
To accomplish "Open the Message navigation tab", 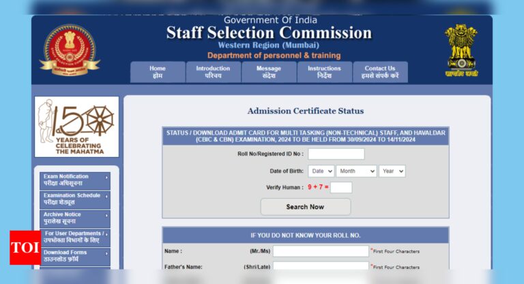I will (269, 72).
